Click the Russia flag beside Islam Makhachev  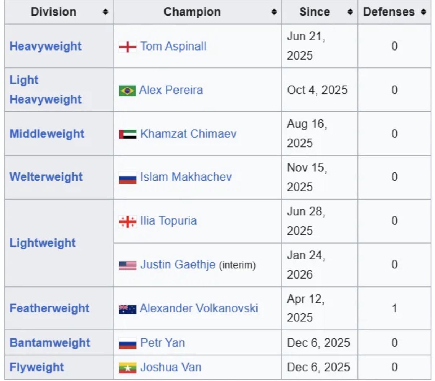tap(128, 178)
